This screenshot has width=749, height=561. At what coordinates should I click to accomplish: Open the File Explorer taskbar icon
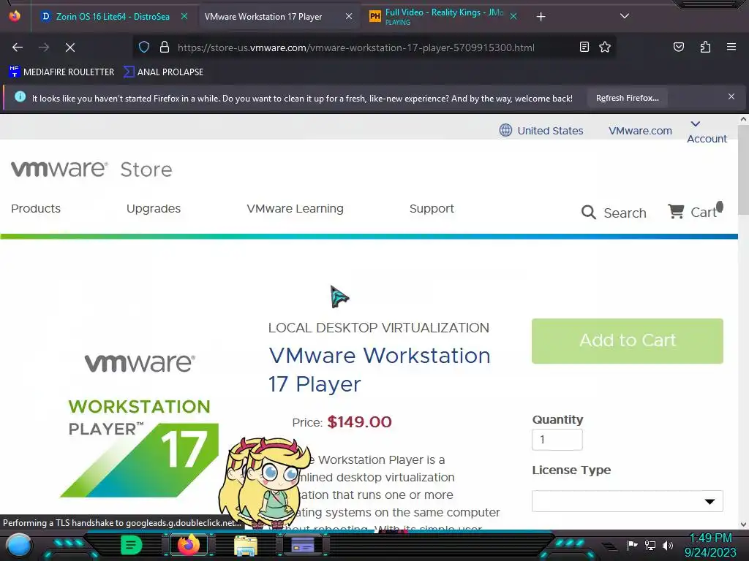pyautogui.click(x=246, y=545)
